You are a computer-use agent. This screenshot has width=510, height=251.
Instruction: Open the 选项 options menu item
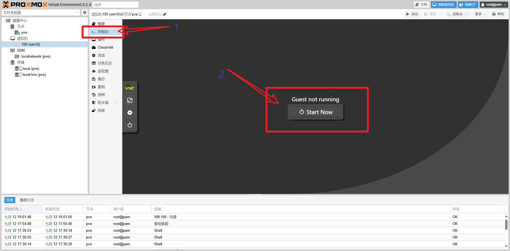106,55
